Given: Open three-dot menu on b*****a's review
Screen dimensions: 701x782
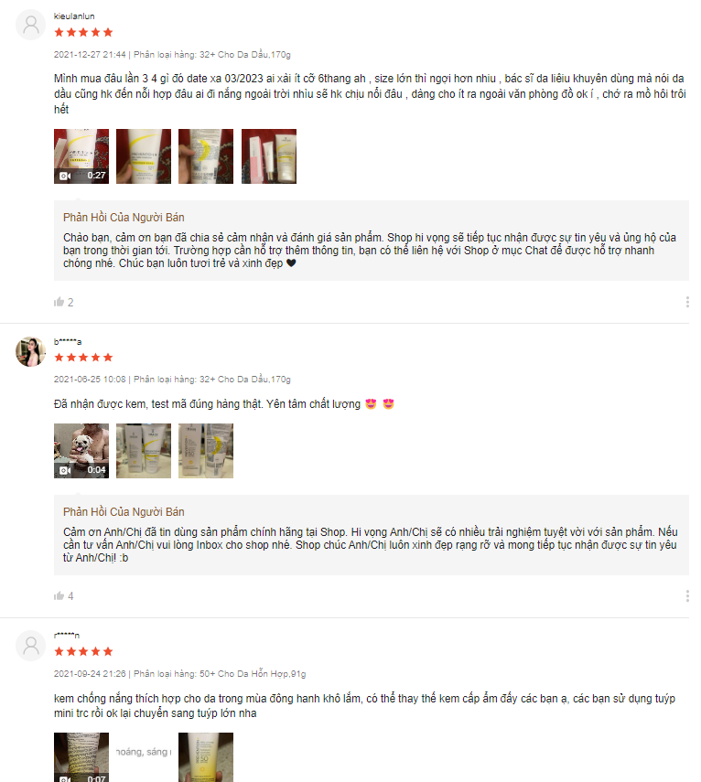Looking at the screenshot, I should 687,596.
